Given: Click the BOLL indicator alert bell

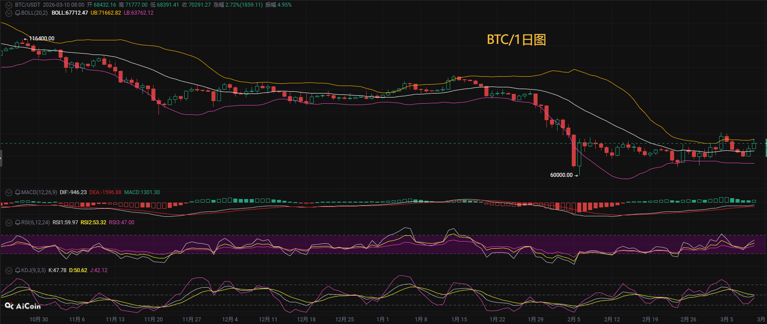Looking at the screenshot, I should click(18, 13).
